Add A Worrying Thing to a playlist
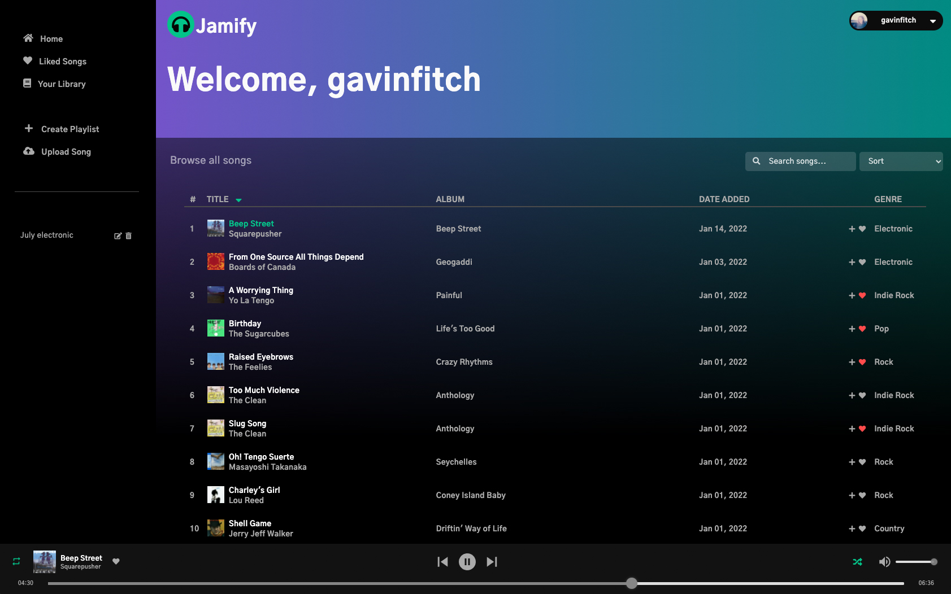The width and height of the screenshot is (951, 594). [x=852, y=295]
